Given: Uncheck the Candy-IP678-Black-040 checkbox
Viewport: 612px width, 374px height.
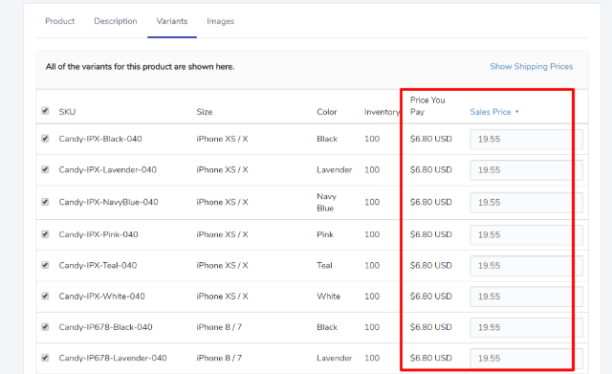Looking at the screenshot, I should 45,327.
